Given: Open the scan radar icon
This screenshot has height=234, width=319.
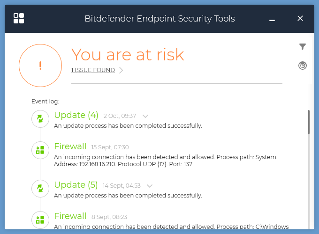Looking at the screenshot, I should click(303, 66).
